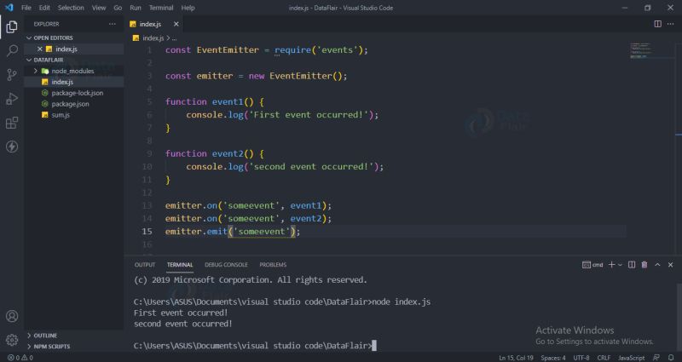Screen dimensions: 682x362
Task: Close the index.js editor tab
Action: 176,24
